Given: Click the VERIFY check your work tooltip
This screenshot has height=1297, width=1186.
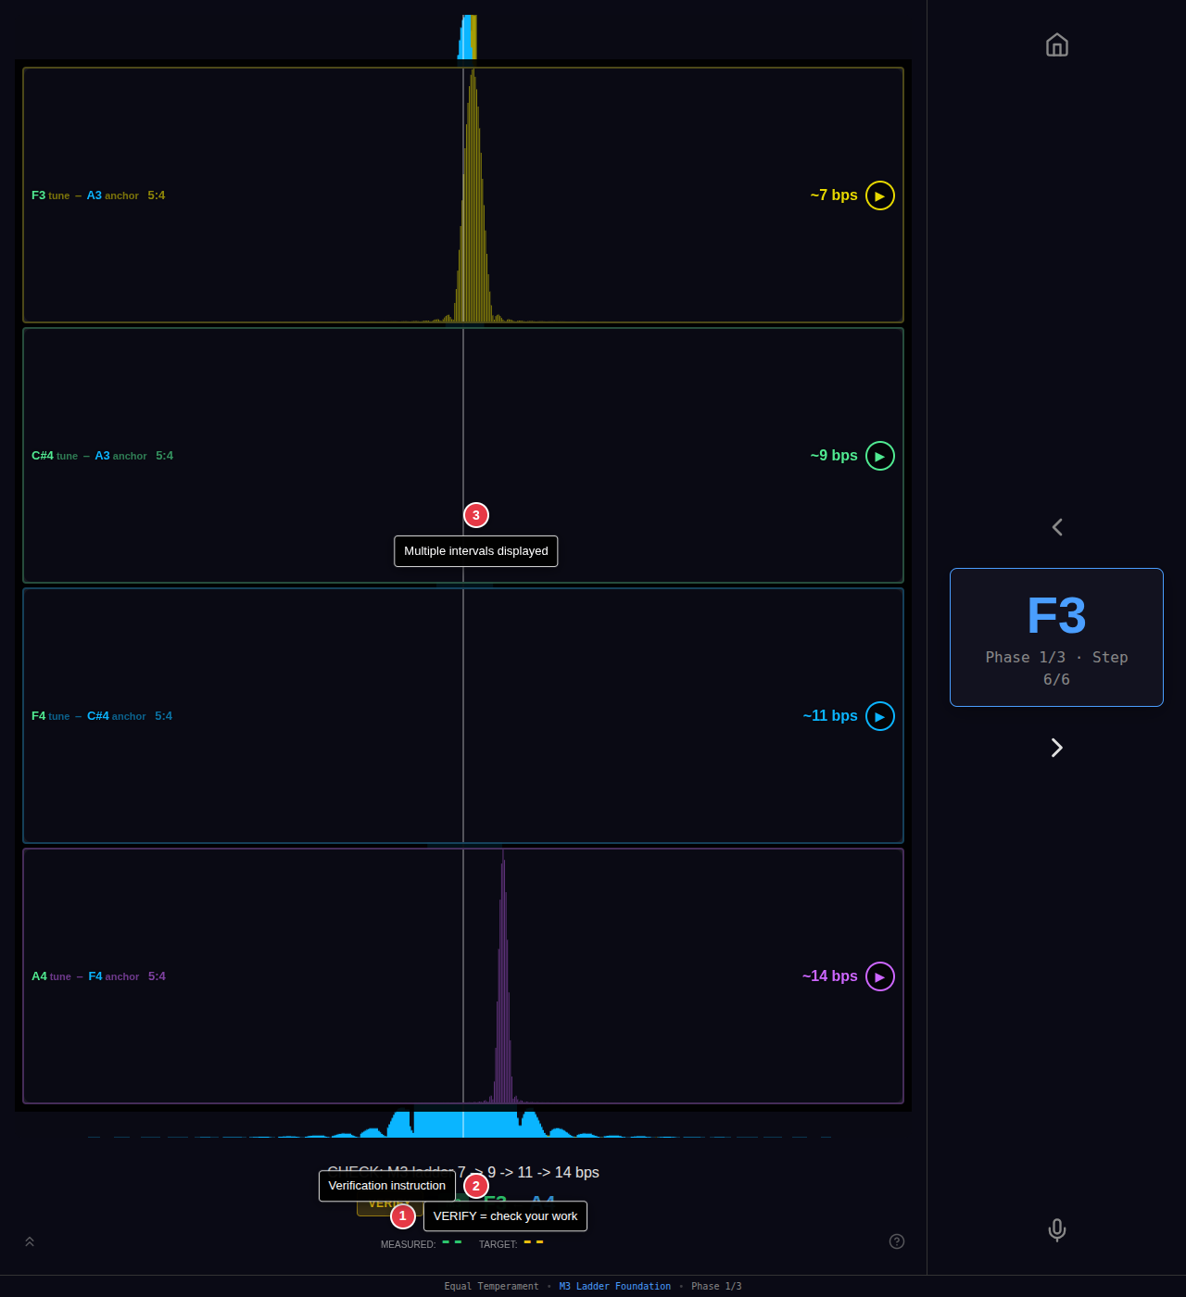Looking at the screenshot, I should coord(505,1215).
